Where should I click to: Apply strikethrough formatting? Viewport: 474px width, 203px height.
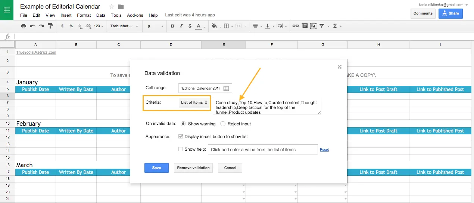190,26
